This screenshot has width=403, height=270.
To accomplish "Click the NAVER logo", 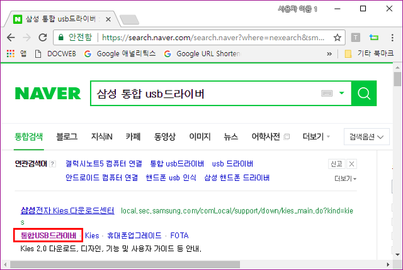I will 48,94.
